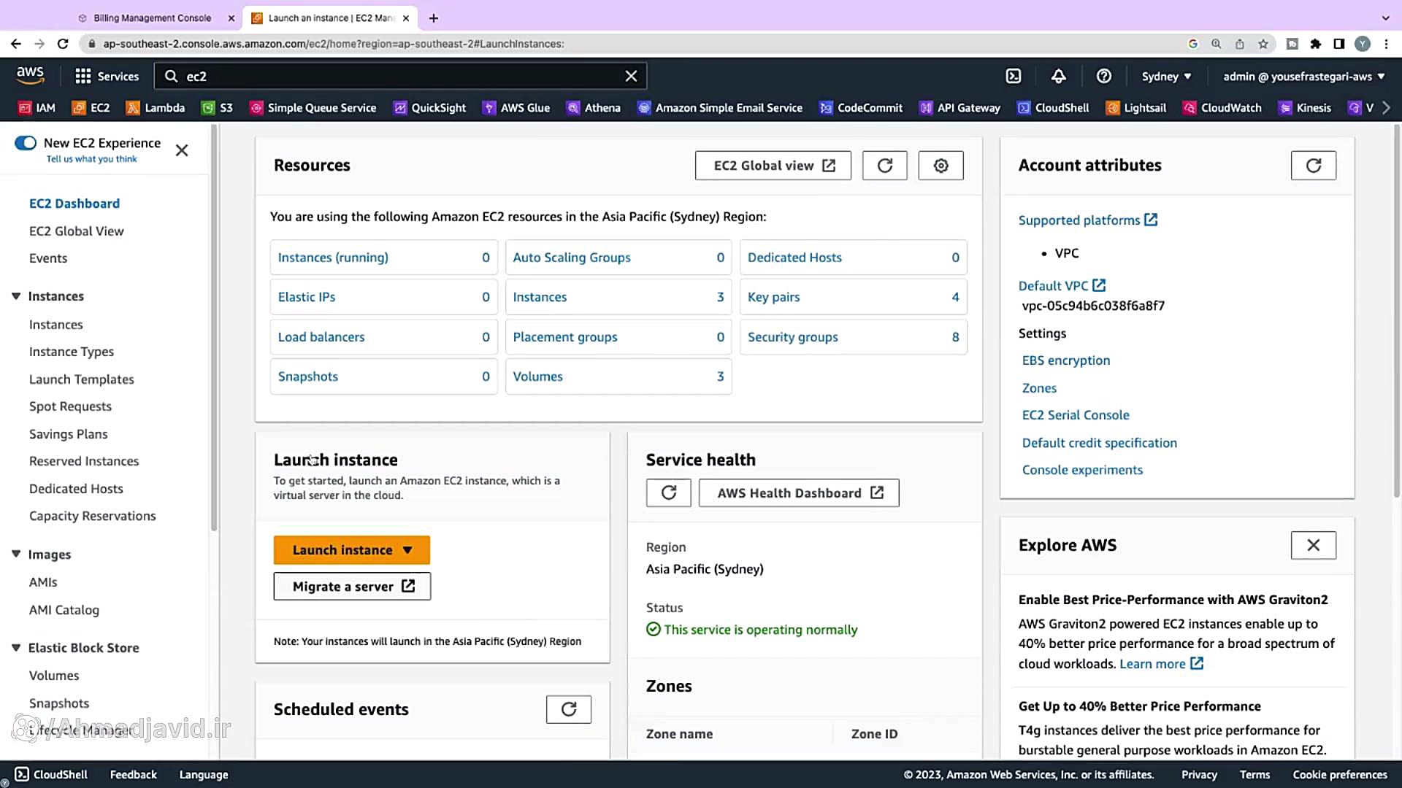The image size is (1402, 788).
Task: Close the EC2 sidebar panel
Action: click(182, 150)
